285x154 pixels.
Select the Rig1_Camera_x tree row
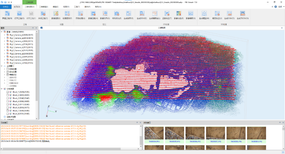point(21,41)
